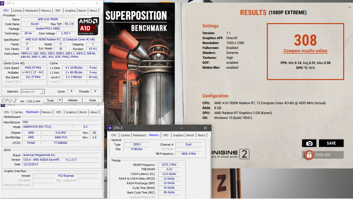Viewport: 353px width, 199px height.
Task: Open About tab in Memory CPU-Z window
Action: coord(201,135)
